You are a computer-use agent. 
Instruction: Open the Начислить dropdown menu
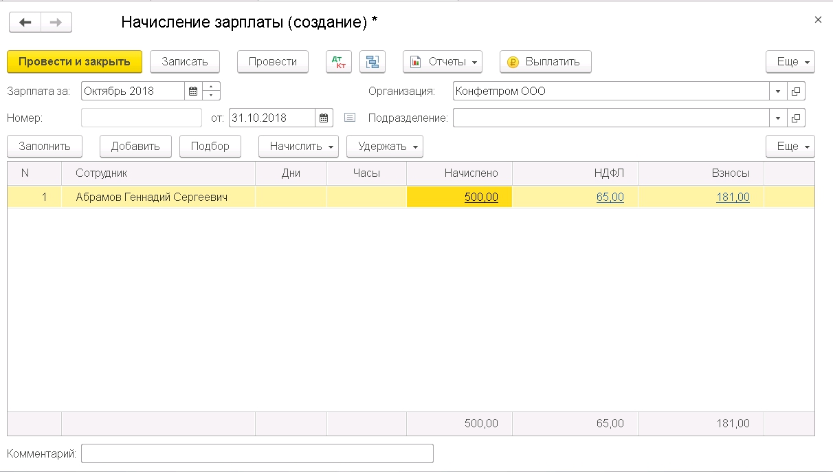tap(299, 146)
